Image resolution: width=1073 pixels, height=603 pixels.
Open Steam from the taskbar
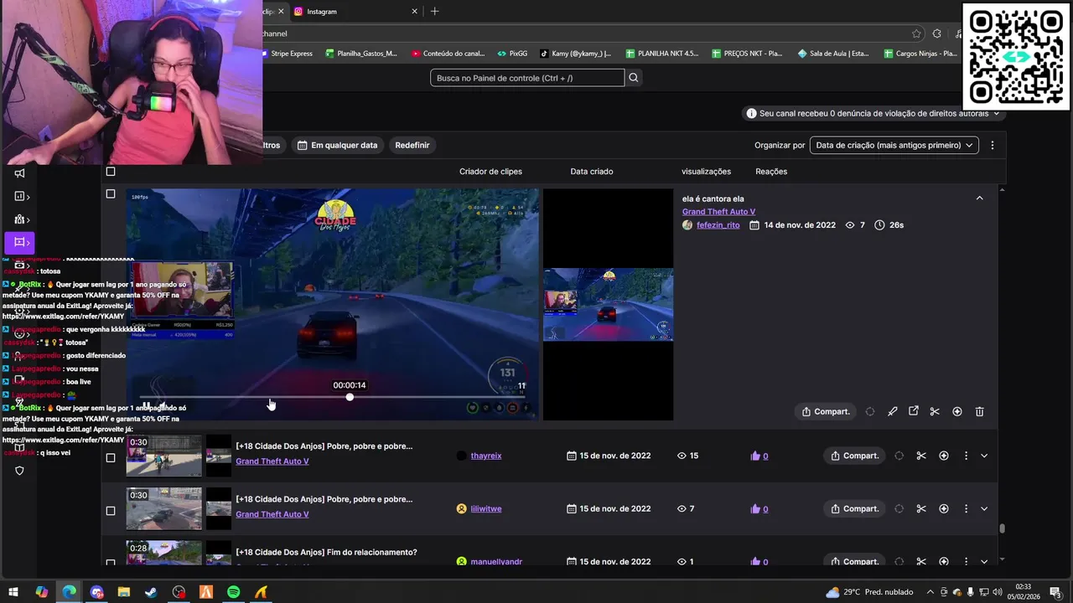[x=151, y=592]
